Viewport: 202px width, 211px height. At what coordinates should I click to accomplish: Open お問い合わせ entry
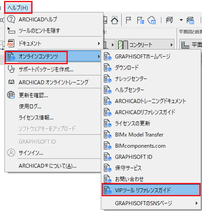[151, 179]
